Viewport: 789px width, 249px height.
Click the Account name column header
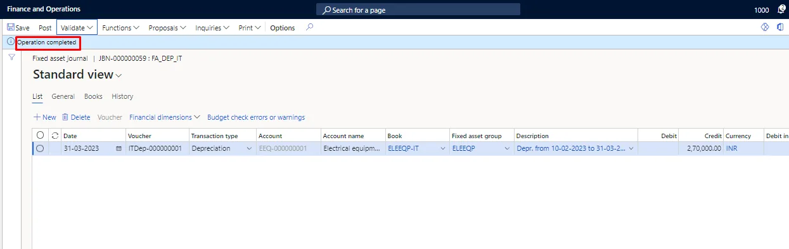click(x=343, y=136)
